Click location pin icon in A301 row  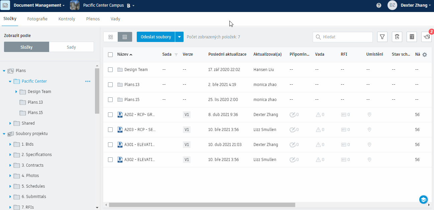[x=369, y=145]
